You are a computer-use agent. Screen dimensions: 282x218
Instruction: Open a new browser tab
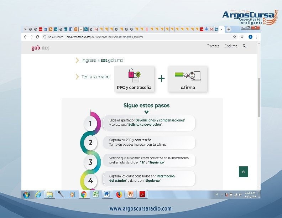point(229,29)
